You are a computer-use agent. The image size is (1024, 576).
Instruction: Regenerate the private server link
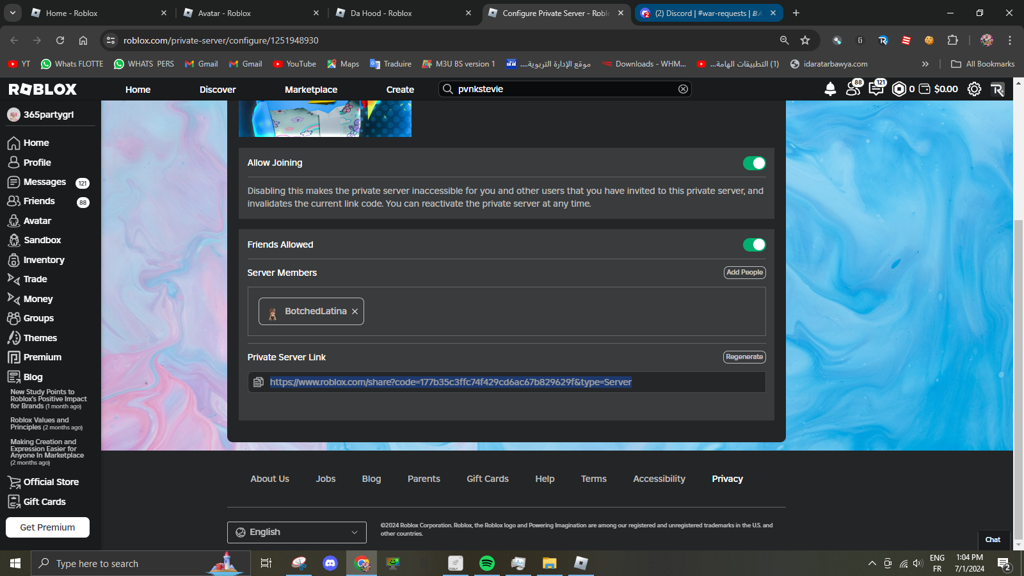tap(744, 357)
